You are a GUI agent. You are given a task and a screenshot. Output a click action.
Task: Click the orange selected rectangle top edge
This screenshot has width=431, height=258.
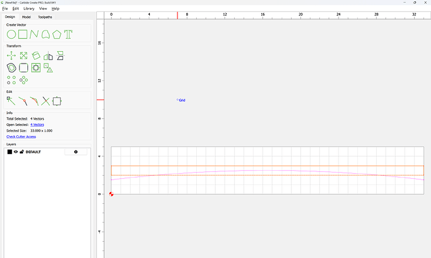pos(267,166)
